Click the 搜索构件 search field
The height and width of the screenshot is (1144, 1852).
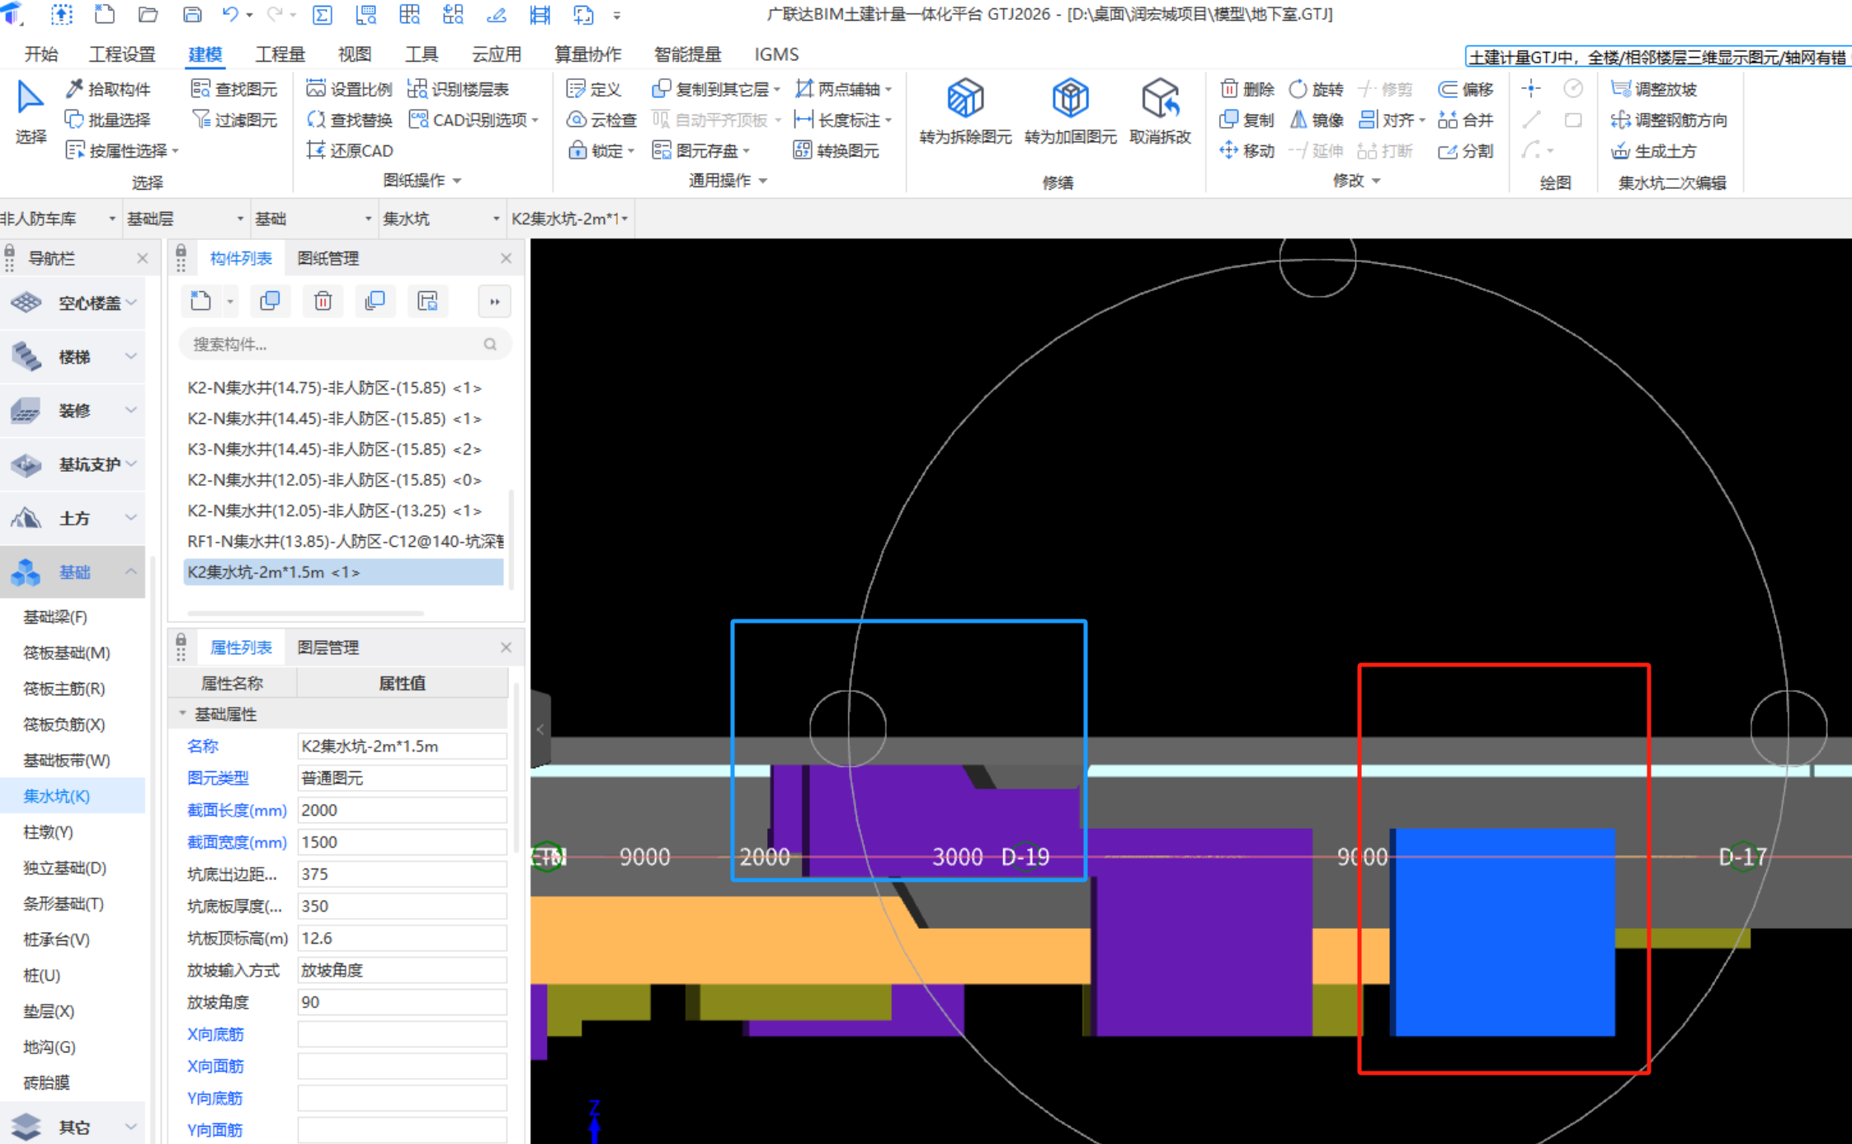point(345,344)
